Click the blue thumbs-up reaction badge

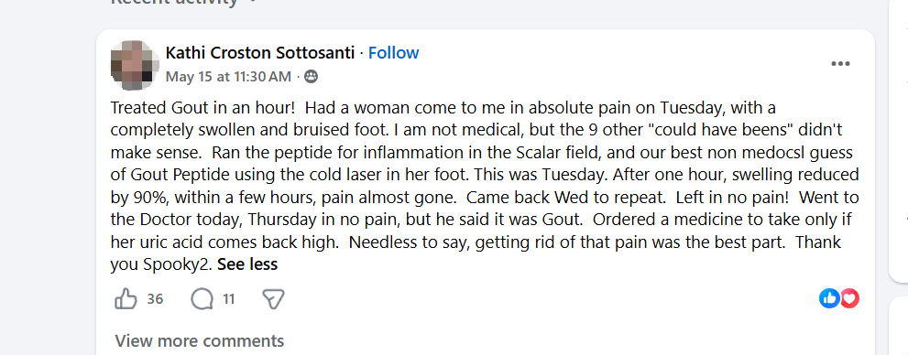829,298
